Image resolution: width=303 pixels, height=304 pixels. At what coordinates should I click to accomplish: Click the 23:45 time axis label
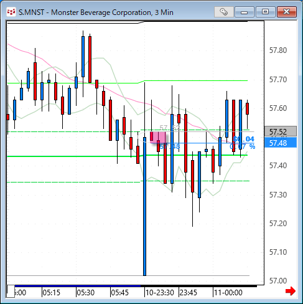[x=189, y=293]
